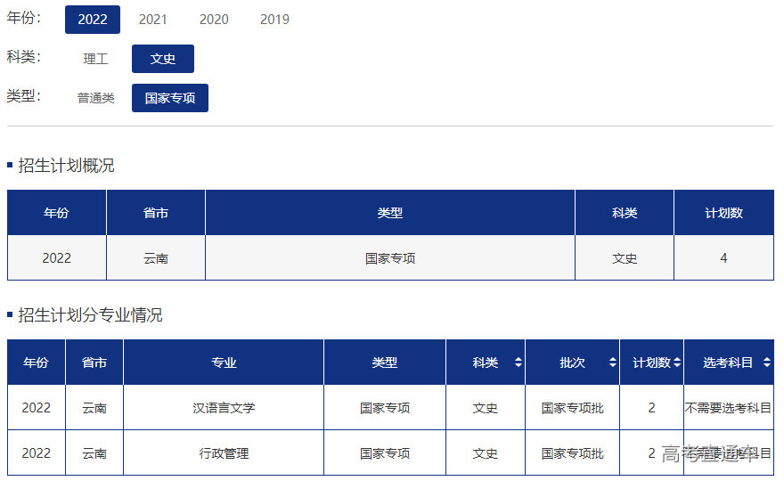Select 理工 in the 科类 filter
Viewport: 784px width, 489px height.
95,59
